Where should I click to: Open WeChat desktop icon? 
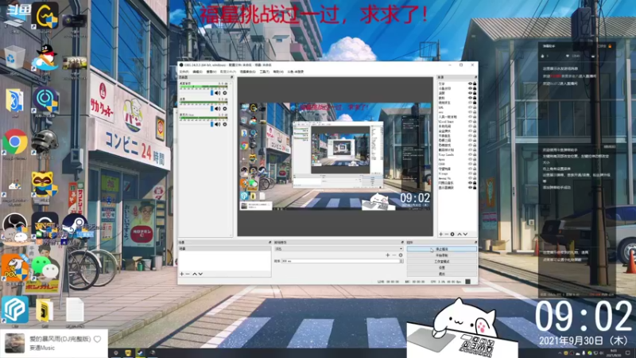pyautogui.click(x=45, y=267)
